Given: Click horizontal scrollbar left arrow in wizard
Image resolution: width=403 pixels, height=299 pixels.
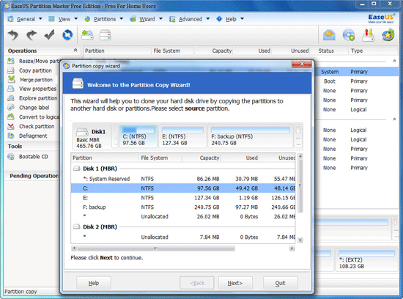Looking at the screenshot, I should point(74,248).
